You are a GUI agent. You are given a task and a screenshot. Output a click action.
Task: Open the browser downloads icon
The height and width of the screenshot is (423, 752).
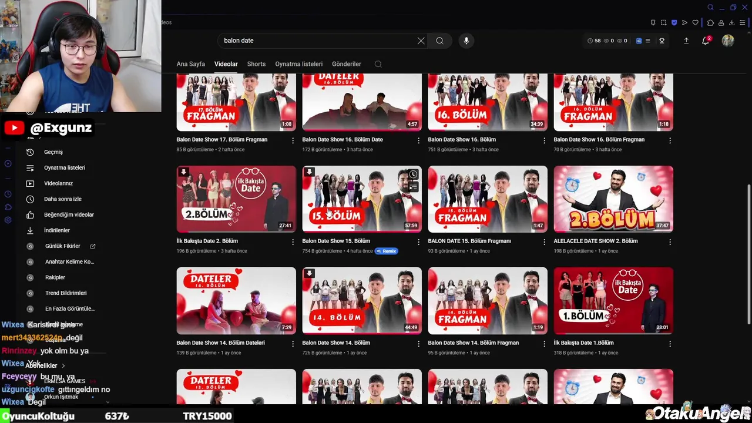[x=731, y=22]
